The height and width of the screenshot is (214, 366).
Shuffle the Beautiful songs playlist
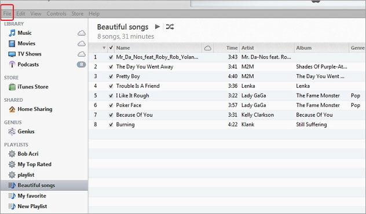[x=170, y=27]
